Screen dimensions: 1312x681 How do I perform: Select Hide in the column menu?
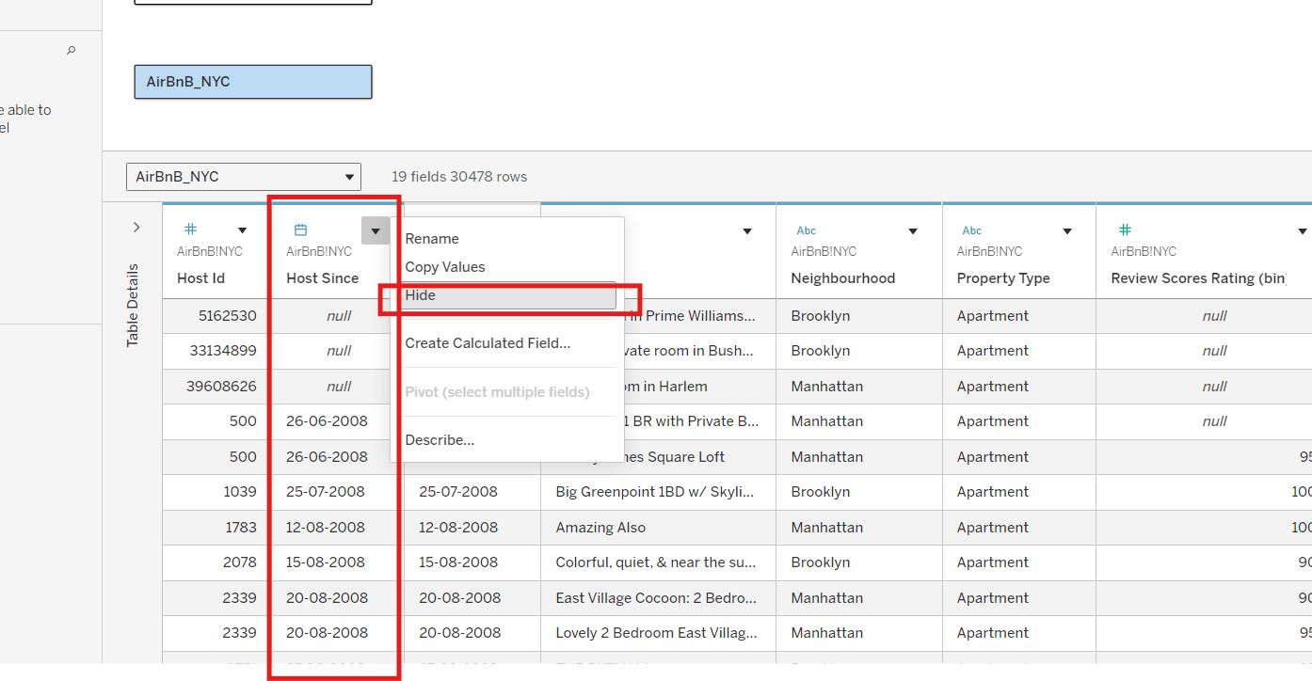click(509, 295)
